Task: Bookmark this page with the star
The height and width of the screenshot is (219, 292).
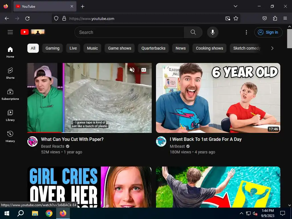Action: coord(236,19)
